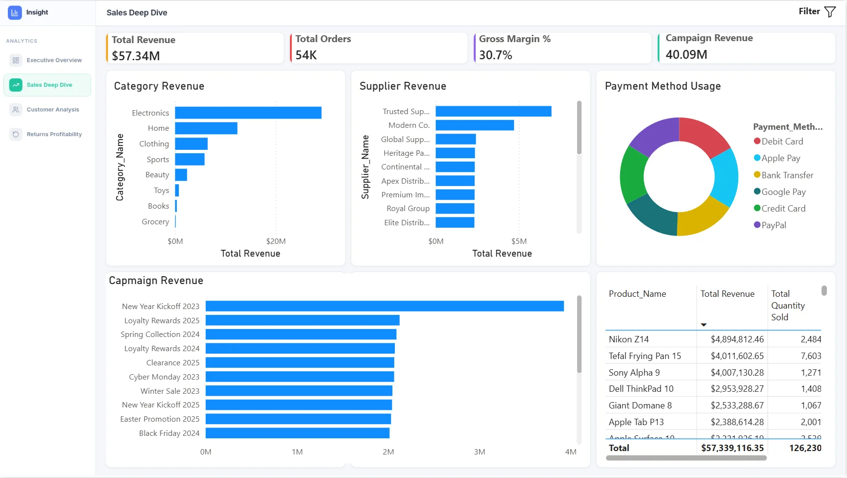Click the Grocery category label
Viewport: 847px width, 478px height.
coord(155,221)
